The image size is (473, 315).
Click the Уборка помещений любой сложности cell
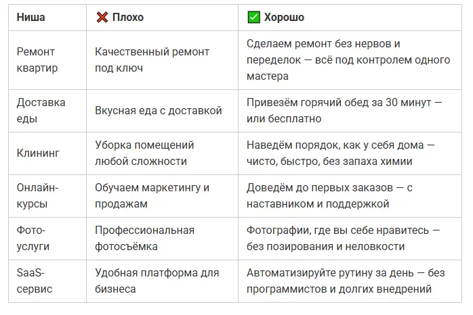point(144,153)
